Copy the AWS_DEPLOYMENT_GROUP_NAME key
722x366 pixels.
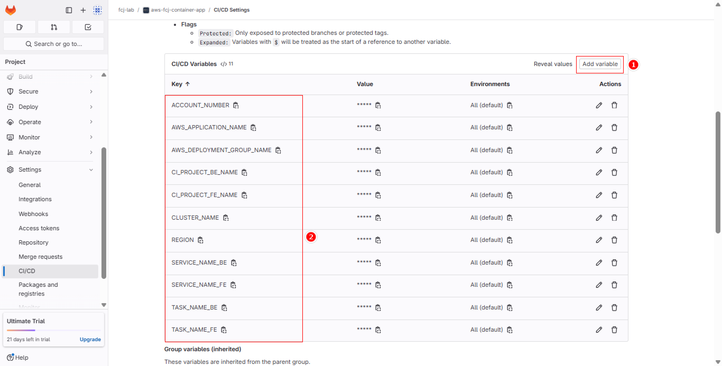pyautogui.click(x=278, y=150)
